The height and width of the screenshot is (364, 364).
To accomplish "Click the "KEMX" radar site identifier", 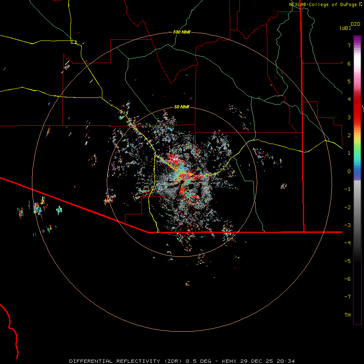I will pos(230,361).
